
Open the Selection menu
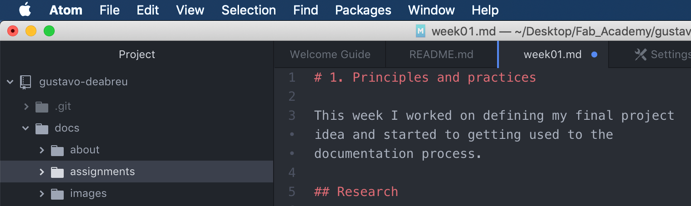tap(249, 10)
